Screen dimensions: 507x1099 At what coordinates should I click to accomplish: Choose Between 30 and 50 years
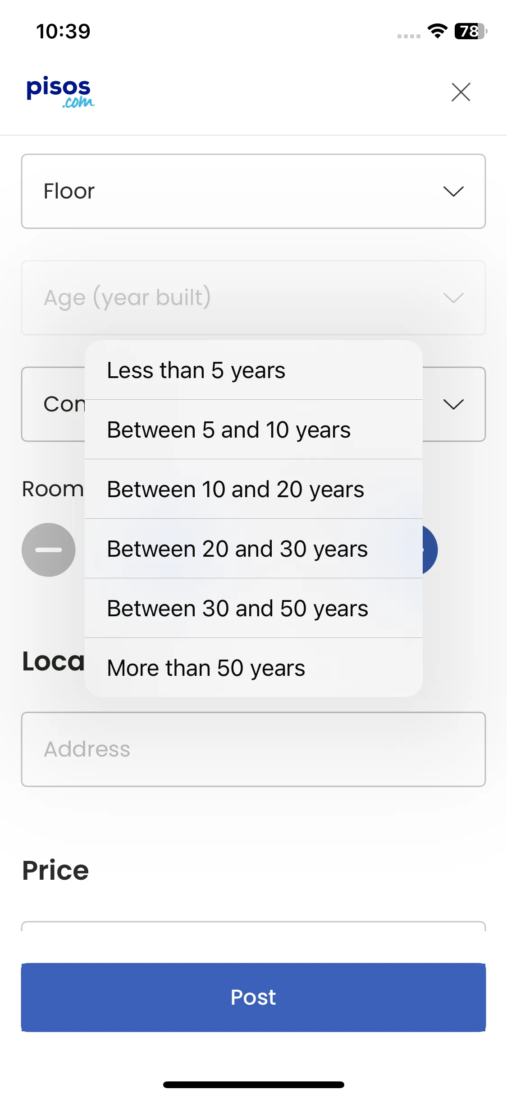(x=254, y=608)
